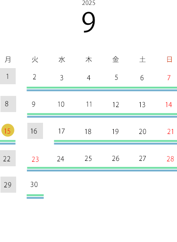Select Sunday the 7th

[169, 78]
